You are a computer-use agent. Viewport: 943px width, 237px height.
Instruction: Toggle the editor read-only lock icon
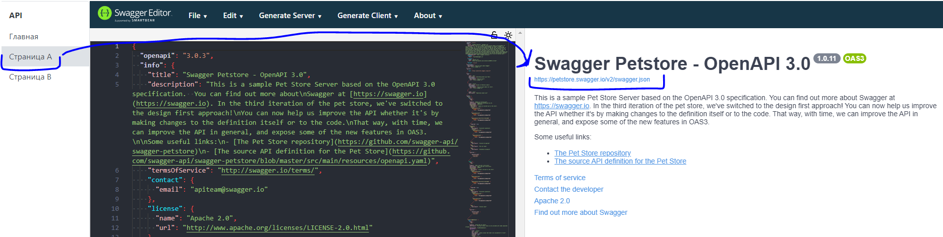[x=494, y=35]
